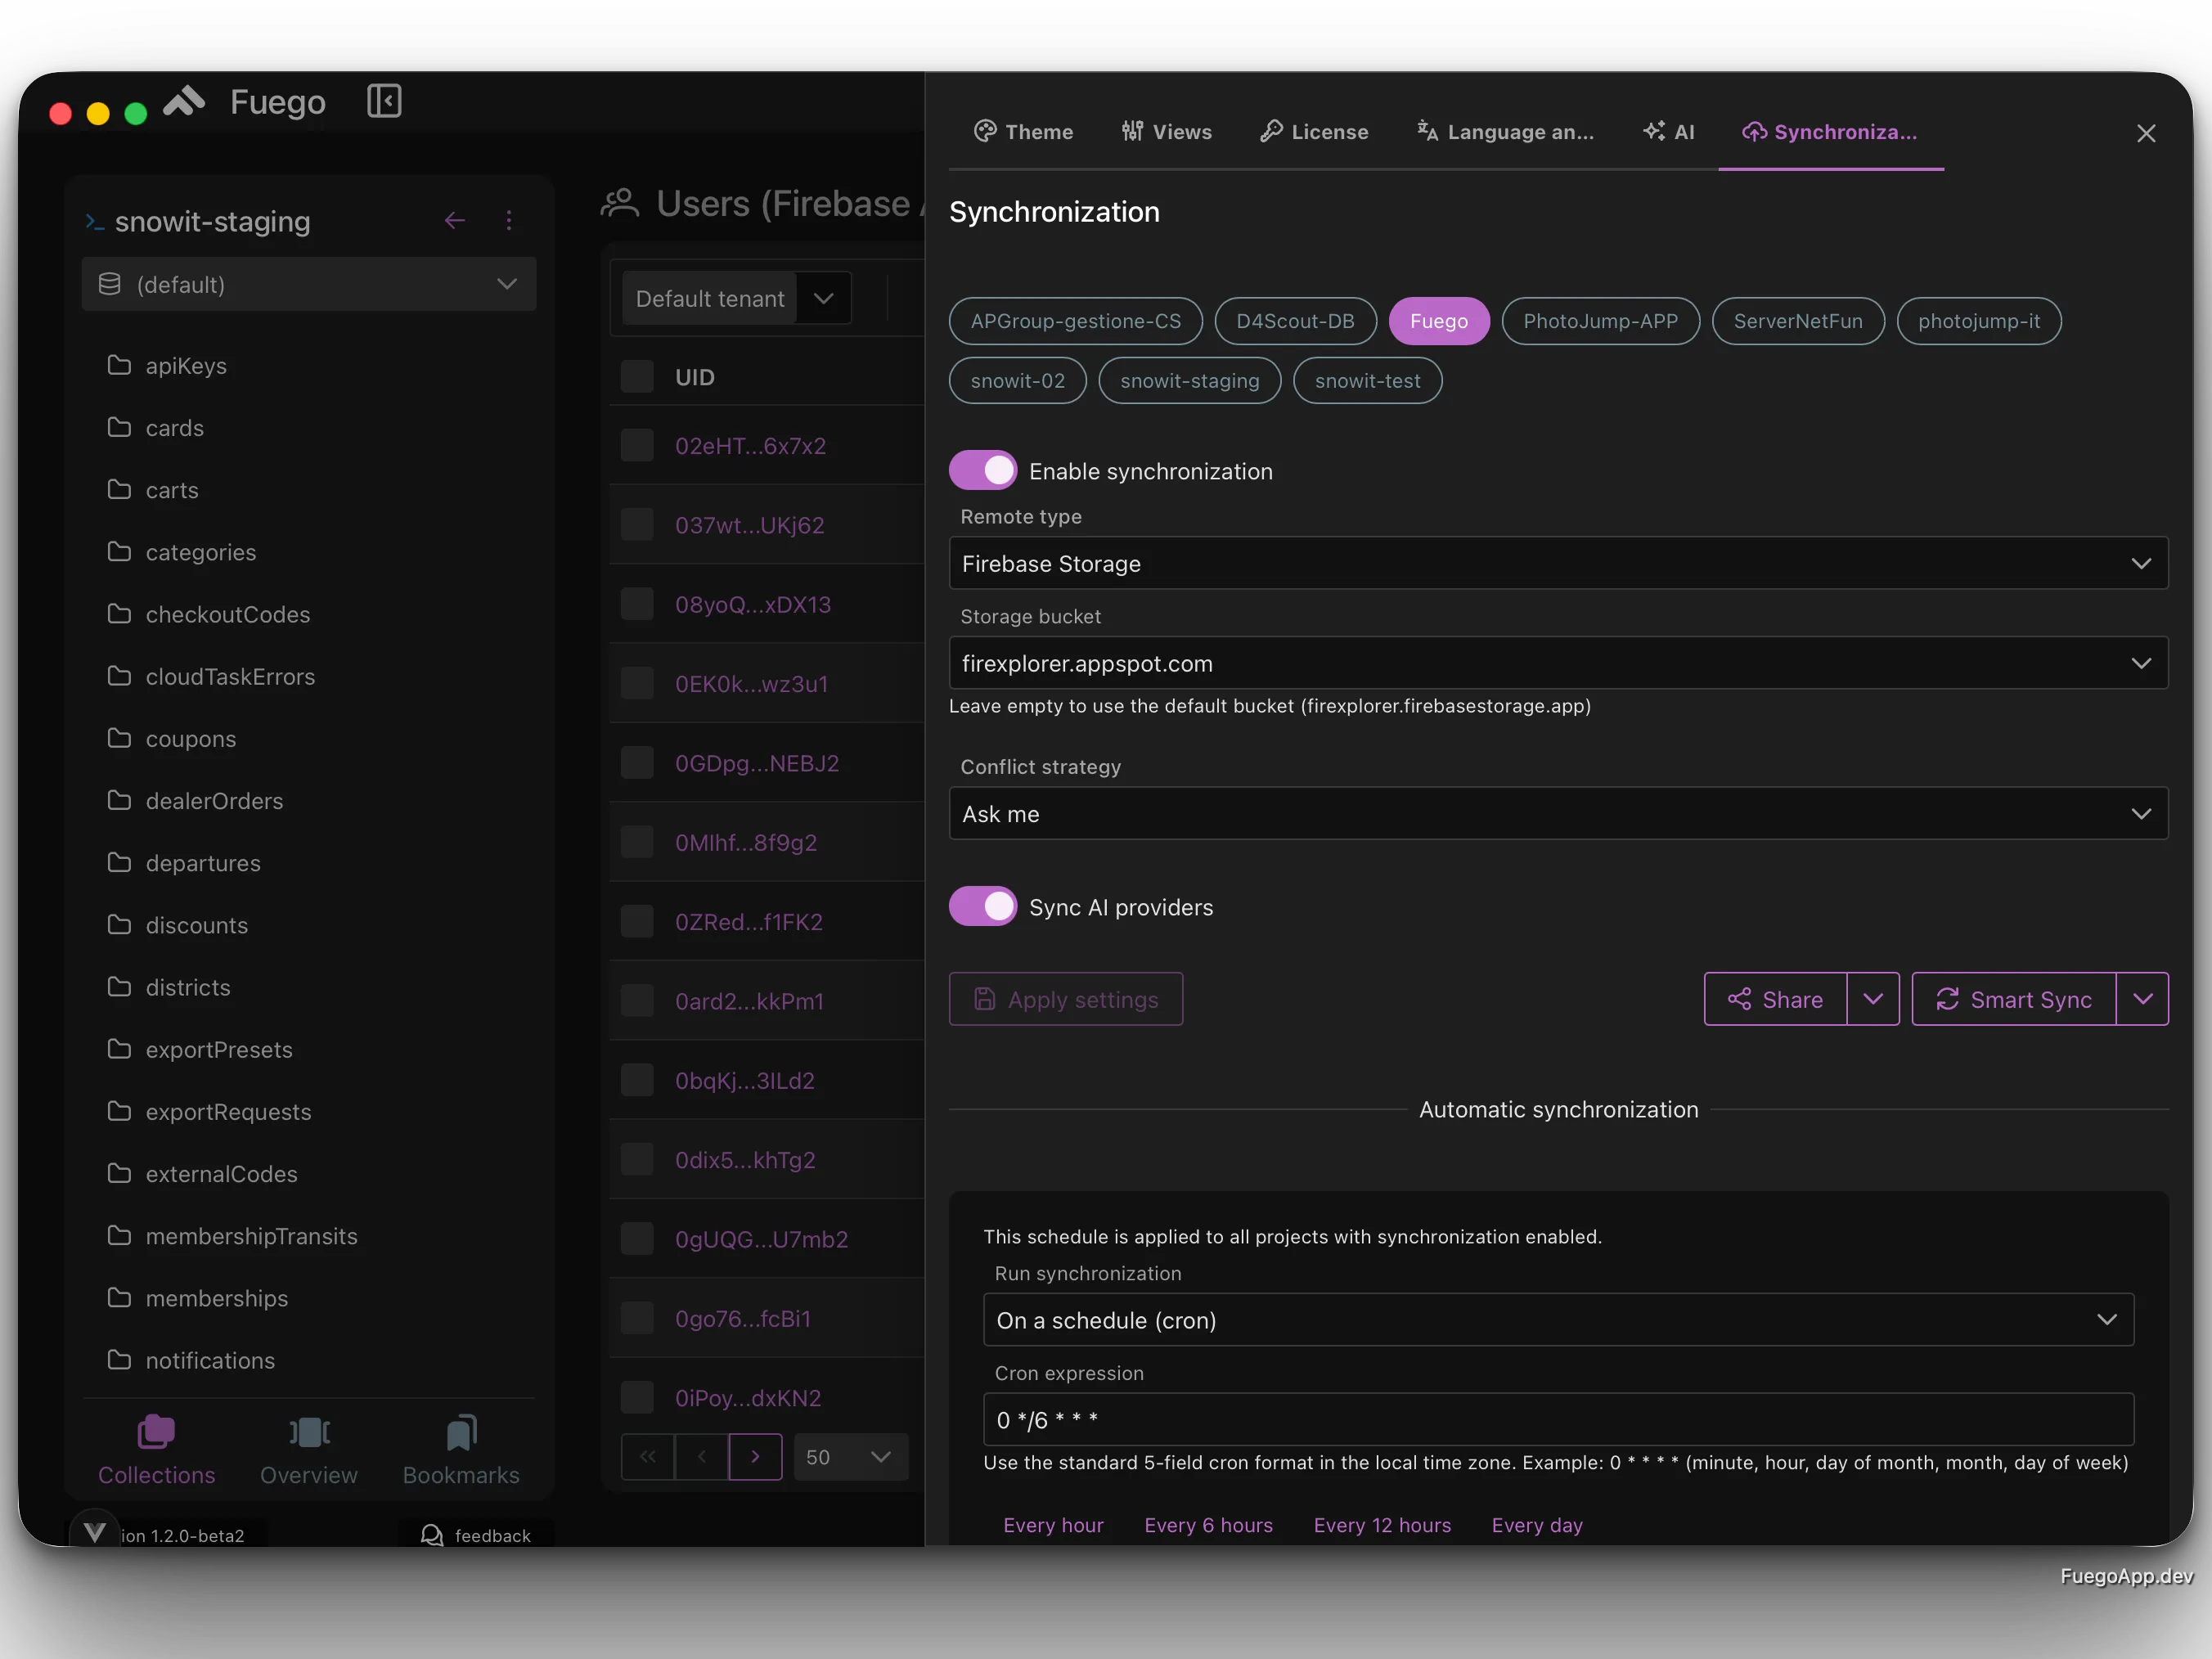Expand the Storage bucket dropdown
Screen dimensions: 2212x1659
click(x=1558, y=663)
